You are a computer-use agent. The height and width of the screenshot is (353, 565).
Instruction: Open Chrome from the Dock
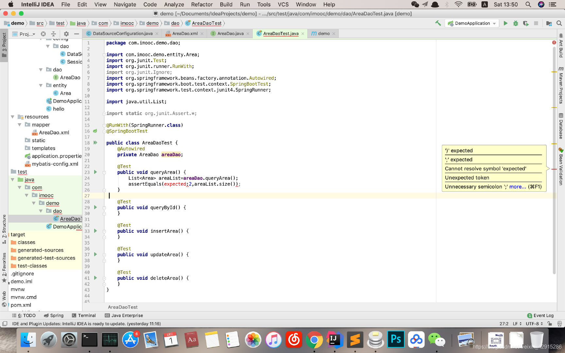314,340
